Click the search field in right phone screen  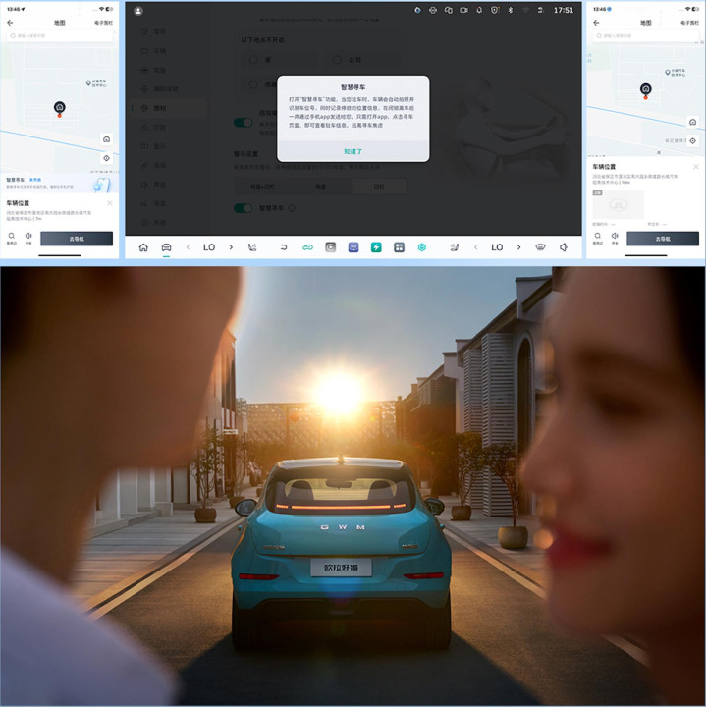(x=645, y=35)
